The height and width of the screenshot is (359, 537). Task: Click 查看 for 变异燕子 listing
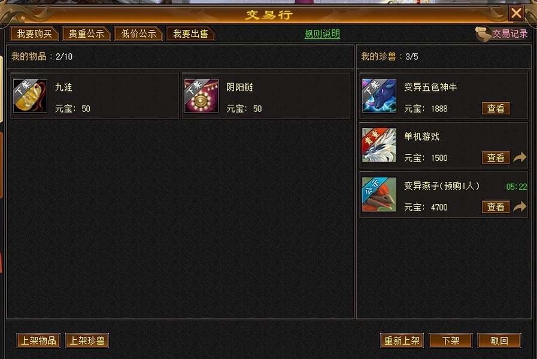coord(496,207)
